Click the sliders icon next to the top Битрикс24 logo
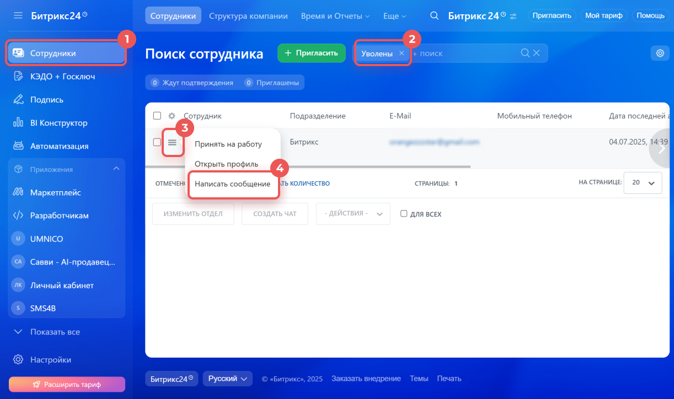 click(513, 16)
